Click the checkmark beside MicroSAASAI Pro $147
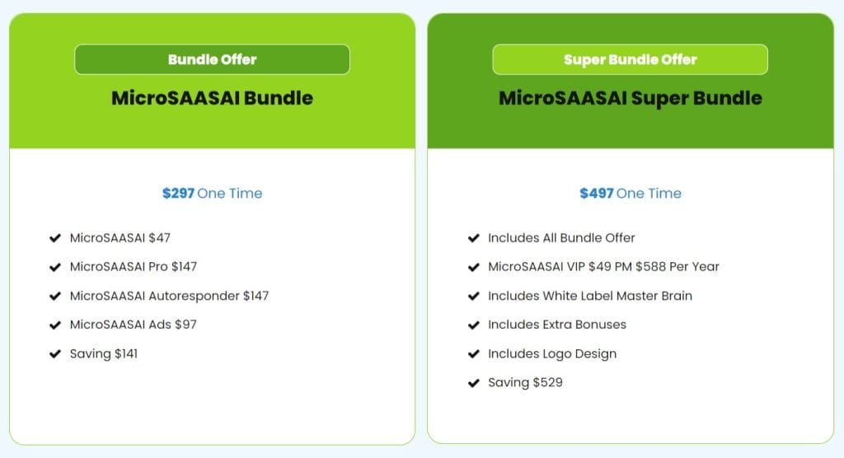Screen dimensions: 844x458 [x=55, y=267]
